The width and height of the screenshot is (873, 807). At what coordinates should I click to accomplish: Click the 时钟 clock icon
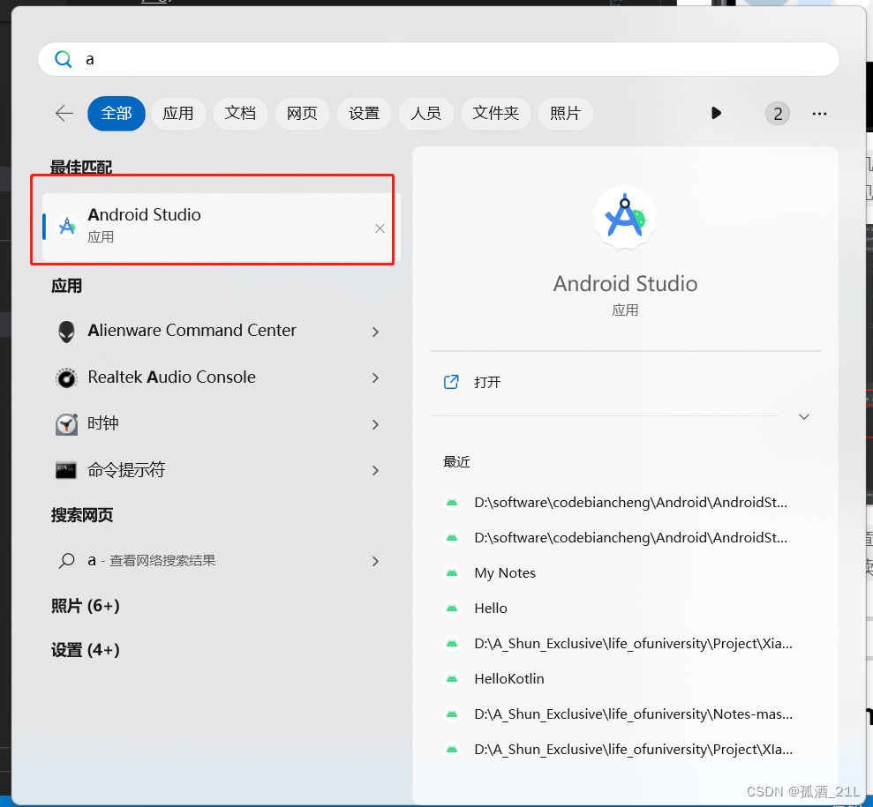tap(67, 424)
